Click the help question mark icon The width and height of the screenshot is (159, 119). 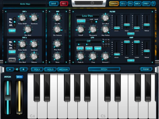(153, 4)
